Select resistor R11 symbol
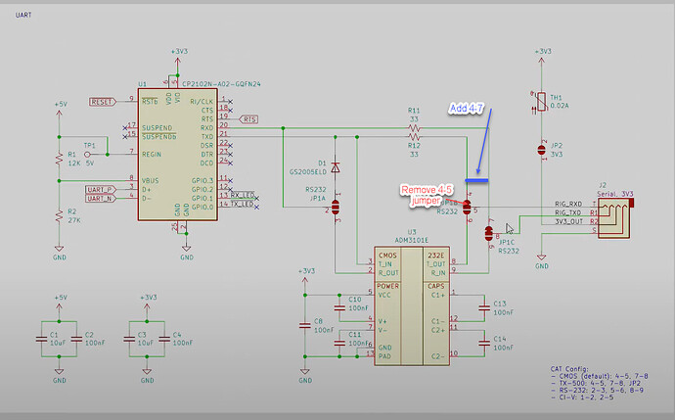This screenshot has height=420, width=675. pyautogui.click(x=414, y=128)
